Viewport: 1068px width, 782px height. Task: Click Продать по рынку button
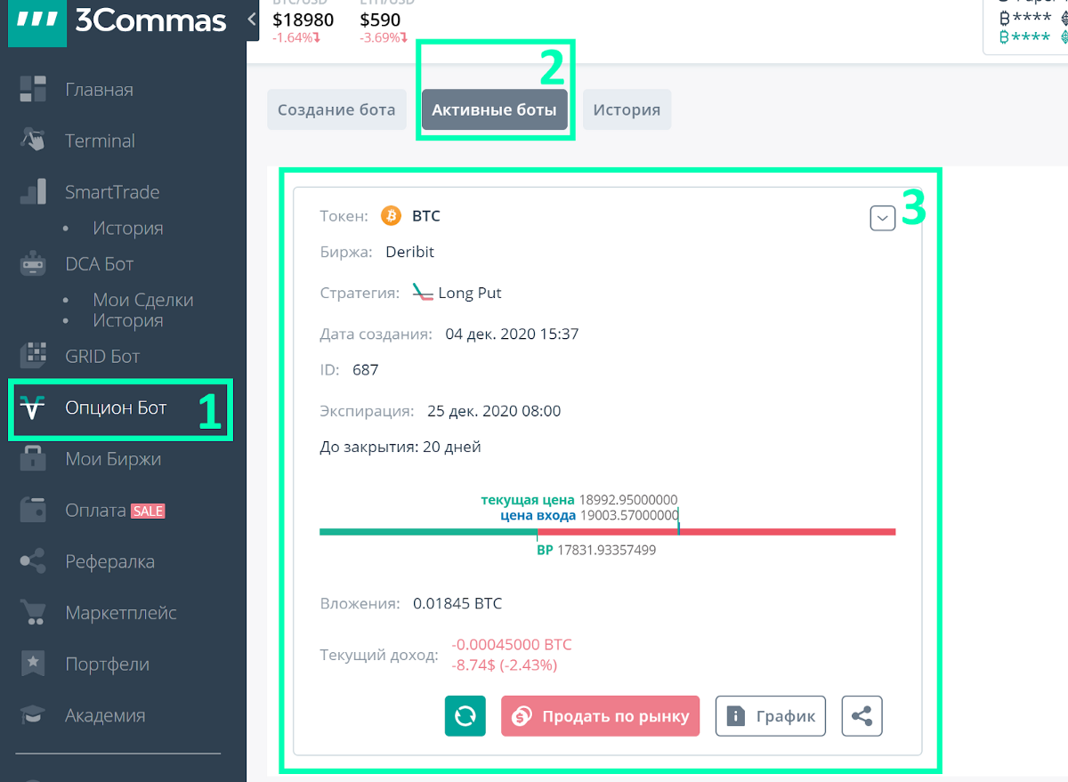tap(601, 716)
